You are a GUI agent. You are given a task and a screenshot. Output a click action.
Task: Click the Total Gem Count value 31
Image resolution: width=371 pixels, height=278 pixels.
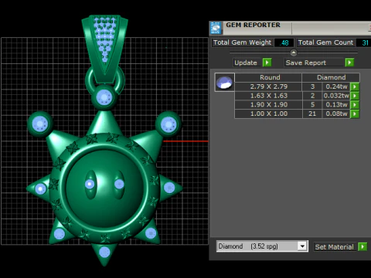[365, 42]
